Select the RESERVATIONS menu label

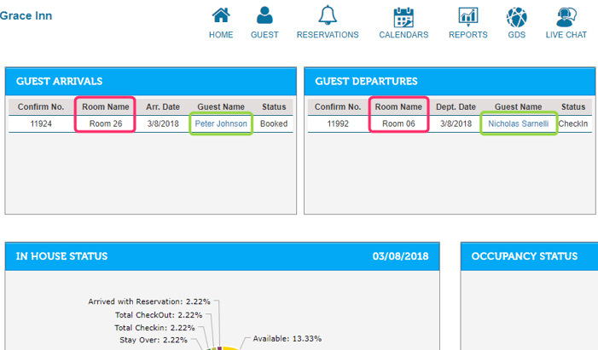point(328,35)
